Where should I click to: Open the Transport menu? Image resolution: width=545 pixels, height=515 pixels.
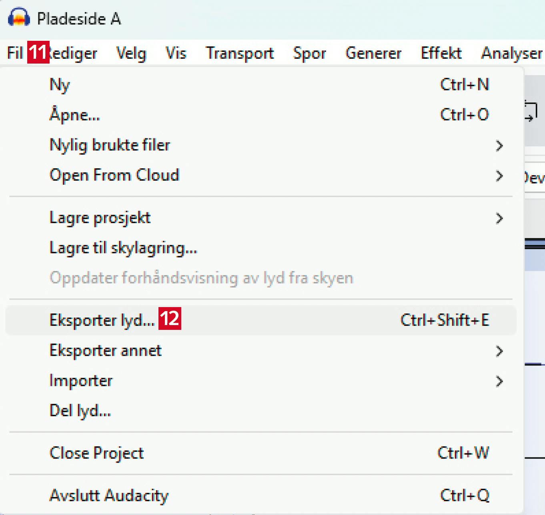click(x=240, y=53)
